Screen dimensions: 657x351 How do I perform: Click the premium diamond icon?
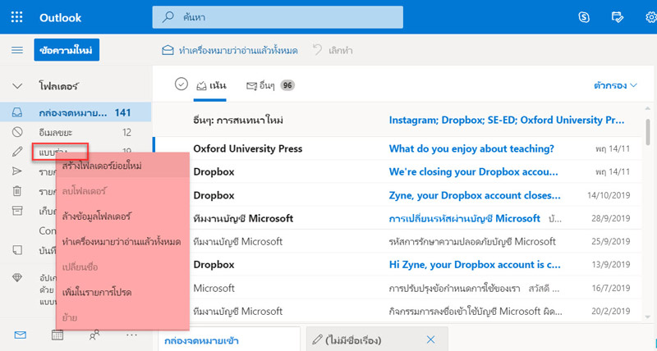[x=17, y=278]
